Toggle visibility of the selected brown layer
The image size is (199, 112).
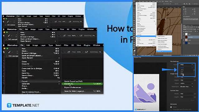coord(184,37)
